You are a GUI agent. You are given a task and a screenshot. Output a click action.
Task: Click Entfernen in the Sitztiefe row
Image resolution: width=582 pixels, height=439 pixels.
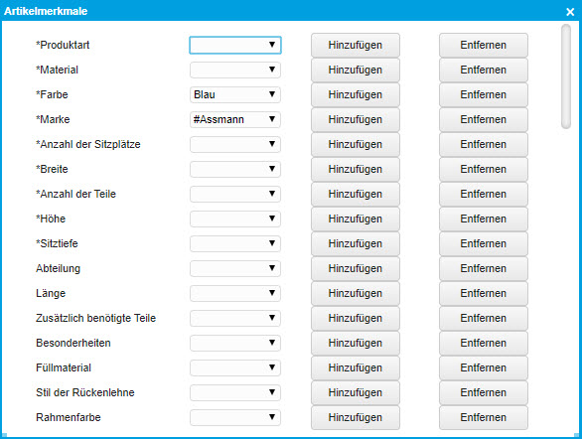(484, 243)
